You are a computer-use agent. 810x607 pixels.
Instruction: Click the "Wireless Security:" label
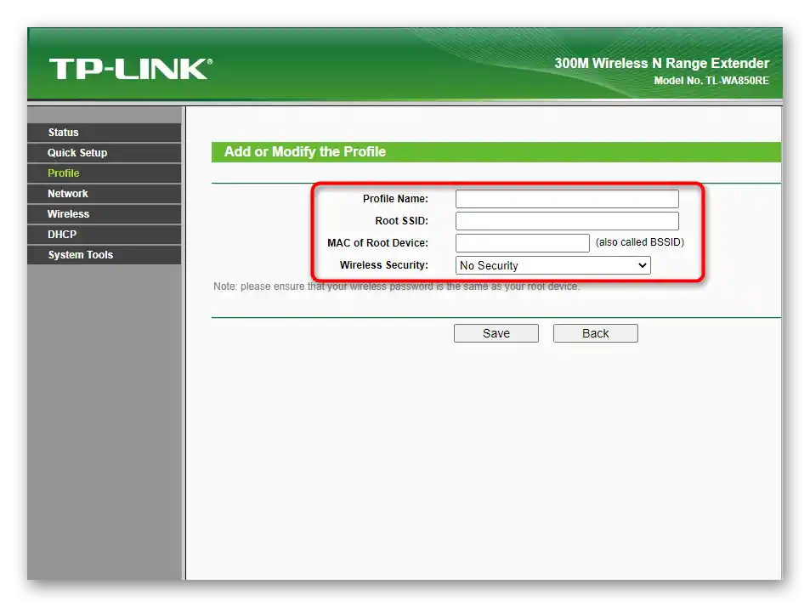tap(384, 265)
